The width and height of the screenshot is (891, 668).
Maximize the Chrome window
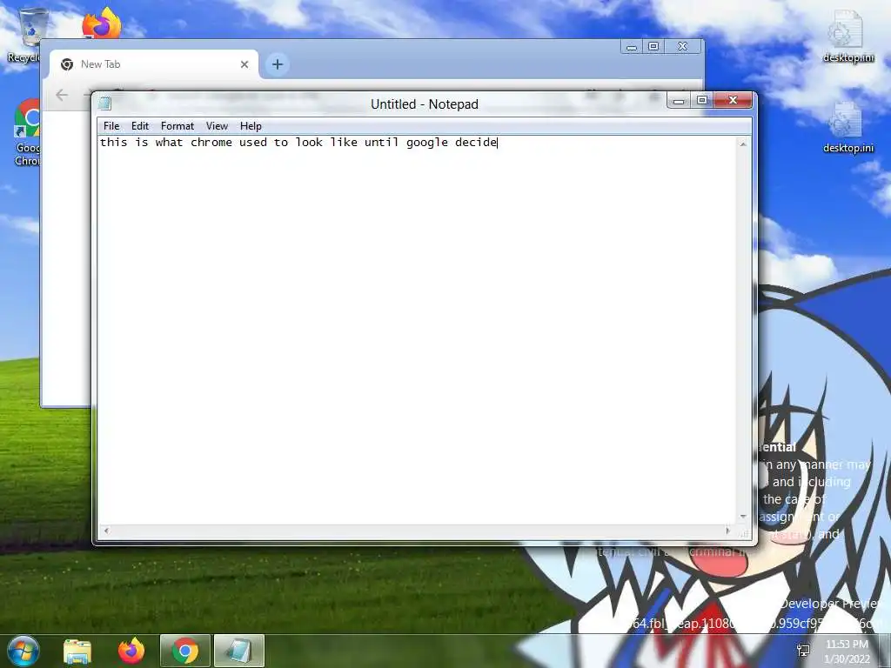[653, 47]
